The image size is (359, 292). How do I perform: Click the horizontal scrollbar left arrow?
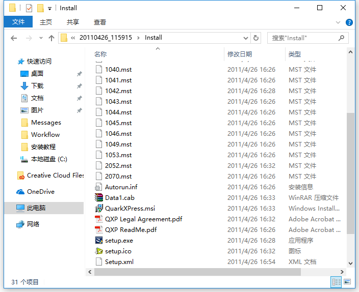pos(90,272)
